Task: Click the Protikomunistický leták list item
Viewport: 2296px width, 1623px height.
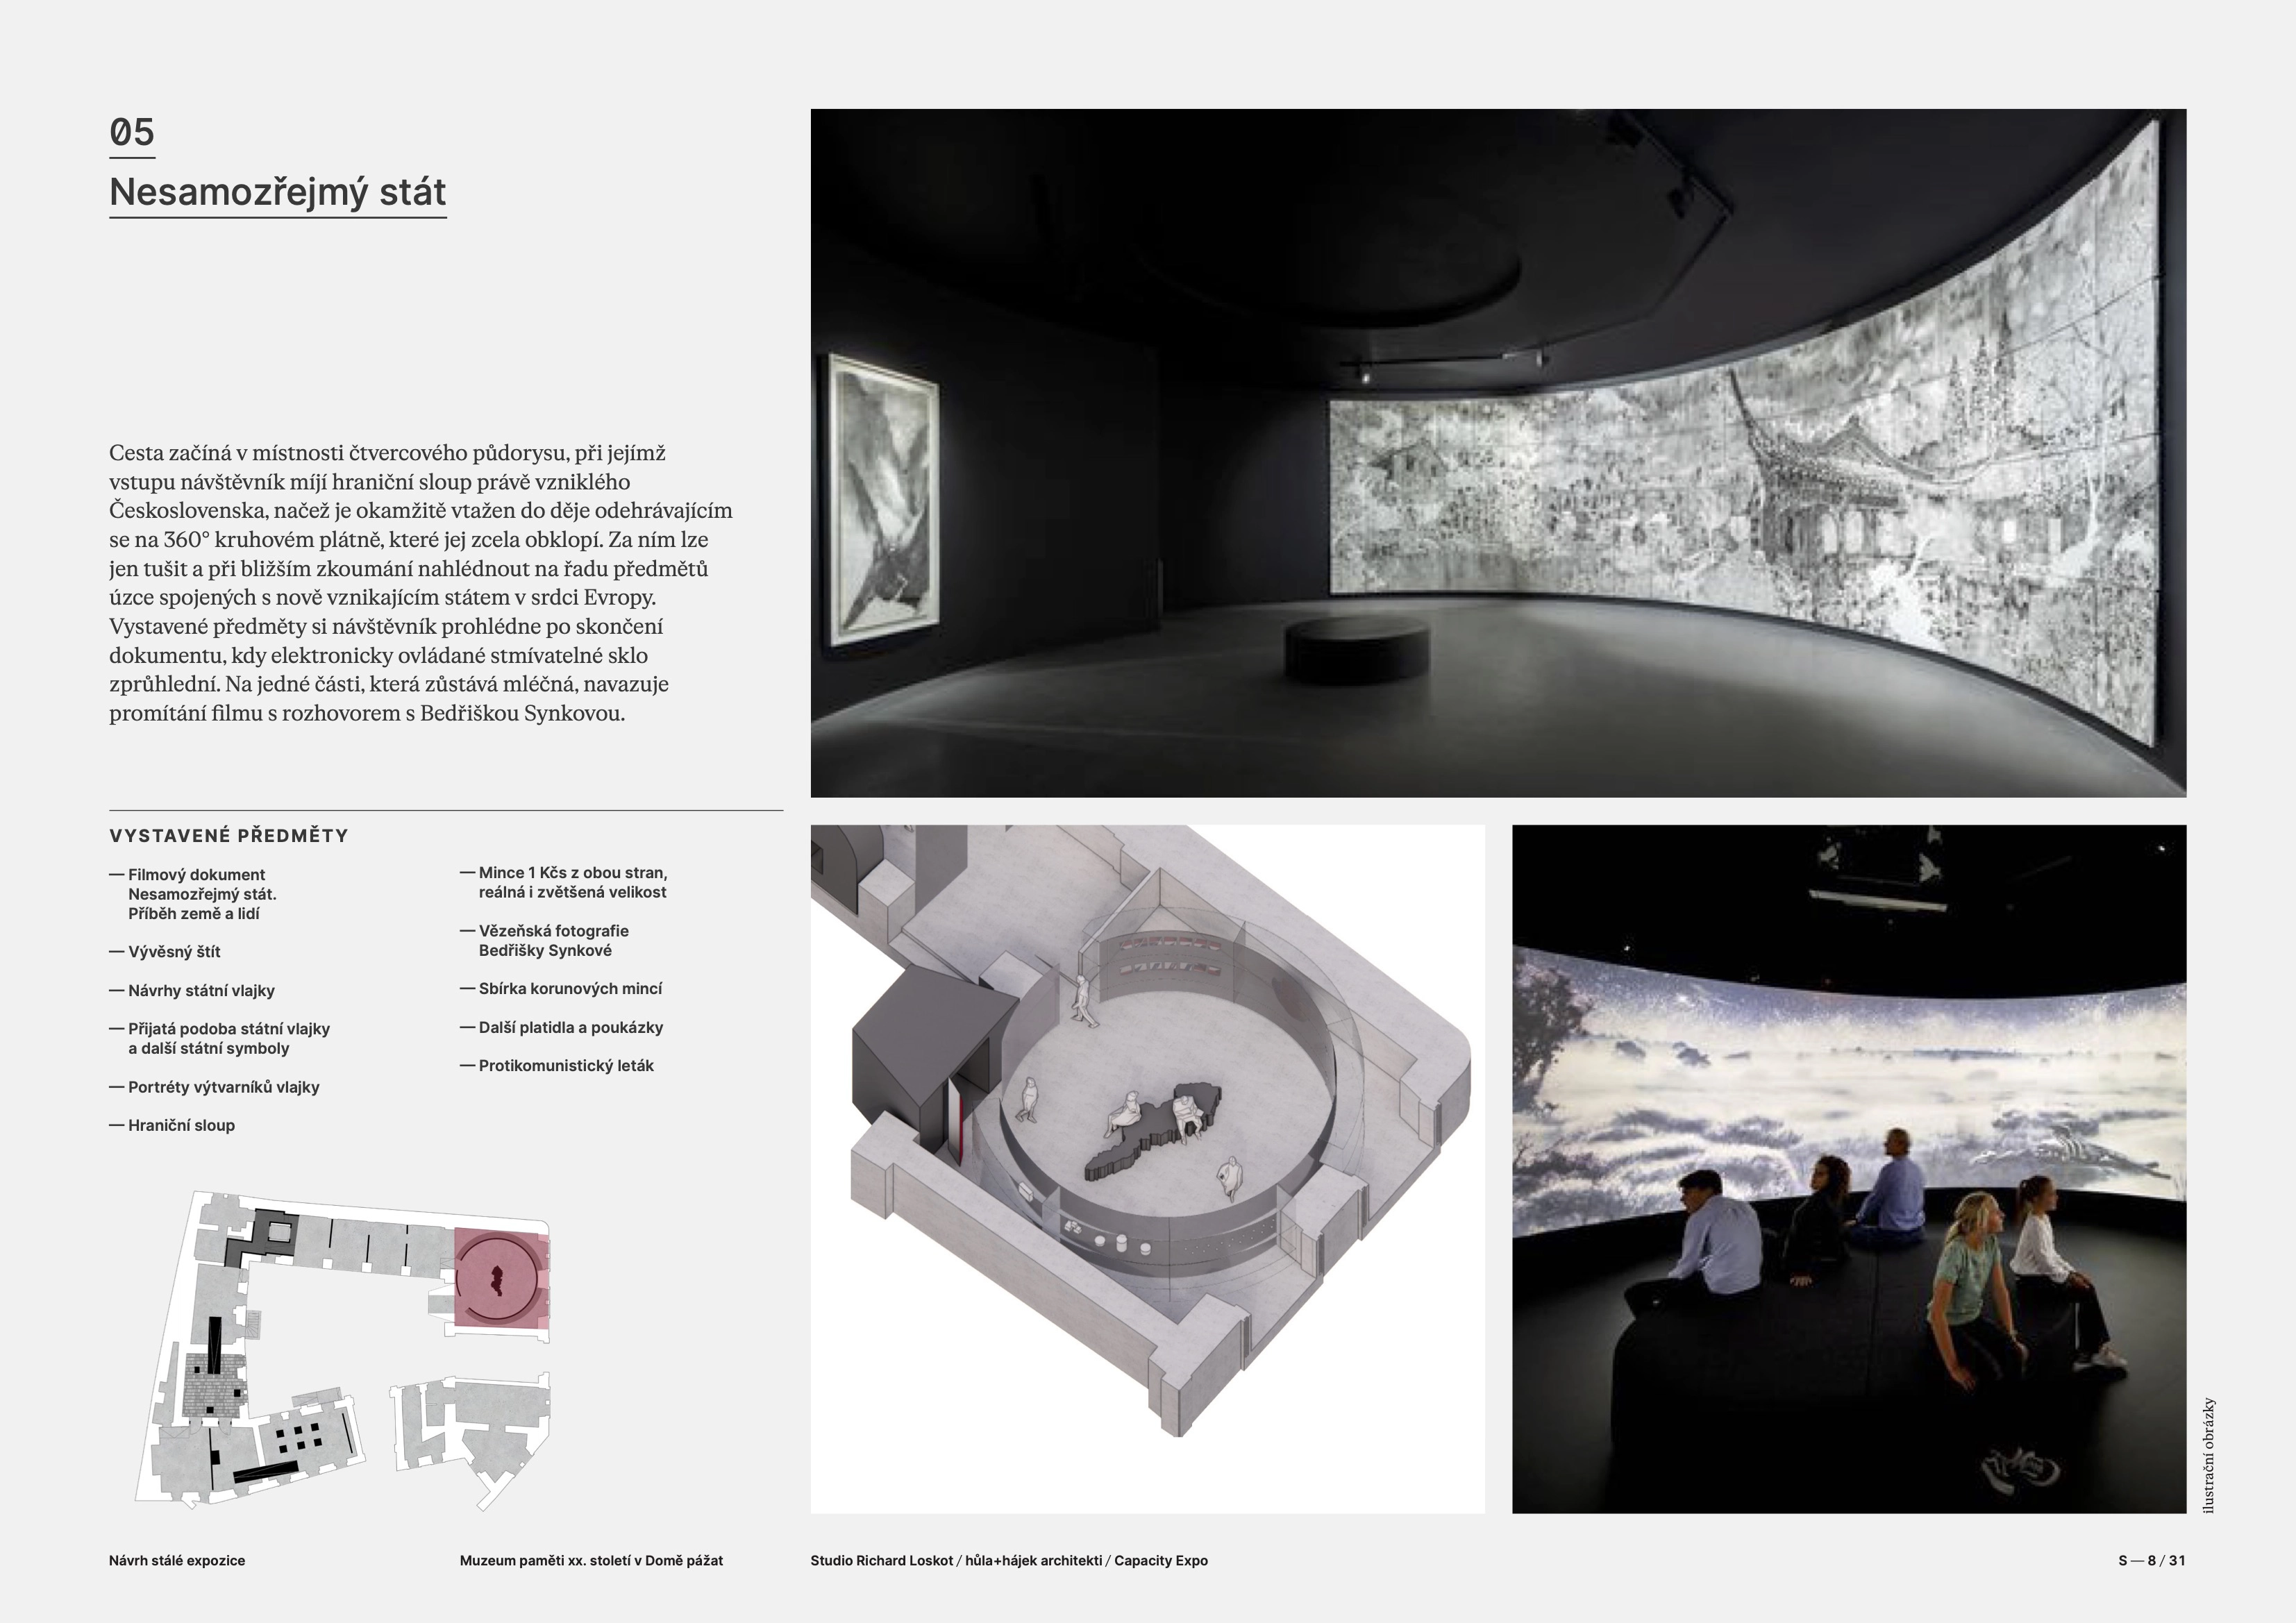Action: pyautogui.click(x=565, y=1066)
